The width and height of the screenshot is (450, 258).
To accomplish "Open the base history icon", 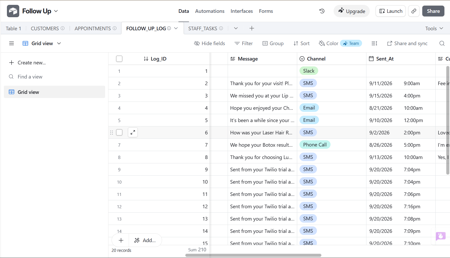I will coord(322,11).
